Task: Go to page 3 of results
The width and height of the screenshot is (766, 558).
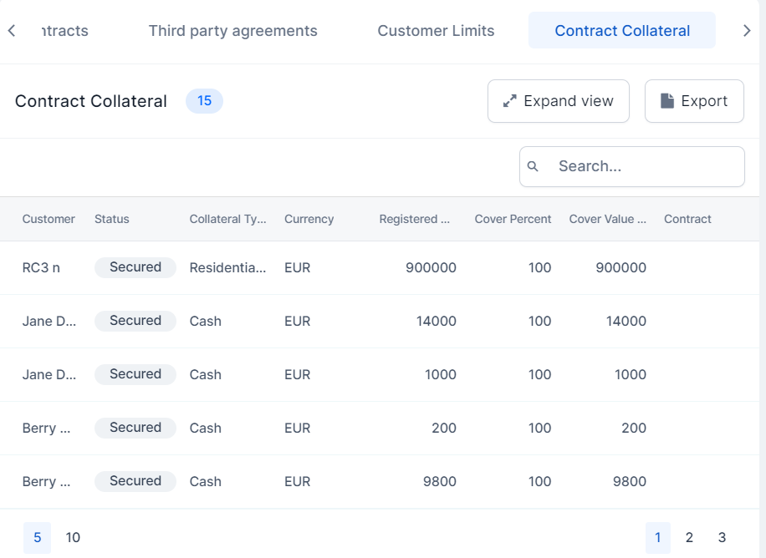Action: pos(722,538)
